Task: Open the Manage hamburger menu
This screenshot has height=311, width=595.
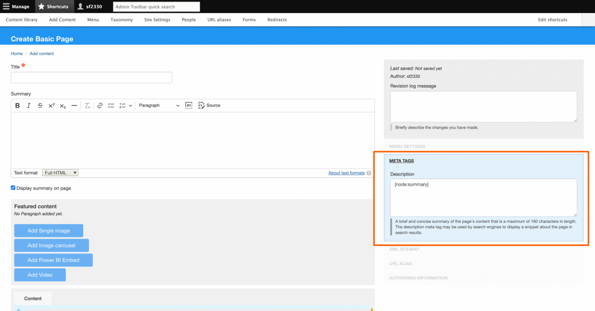Action: click(x=16, y=7)
